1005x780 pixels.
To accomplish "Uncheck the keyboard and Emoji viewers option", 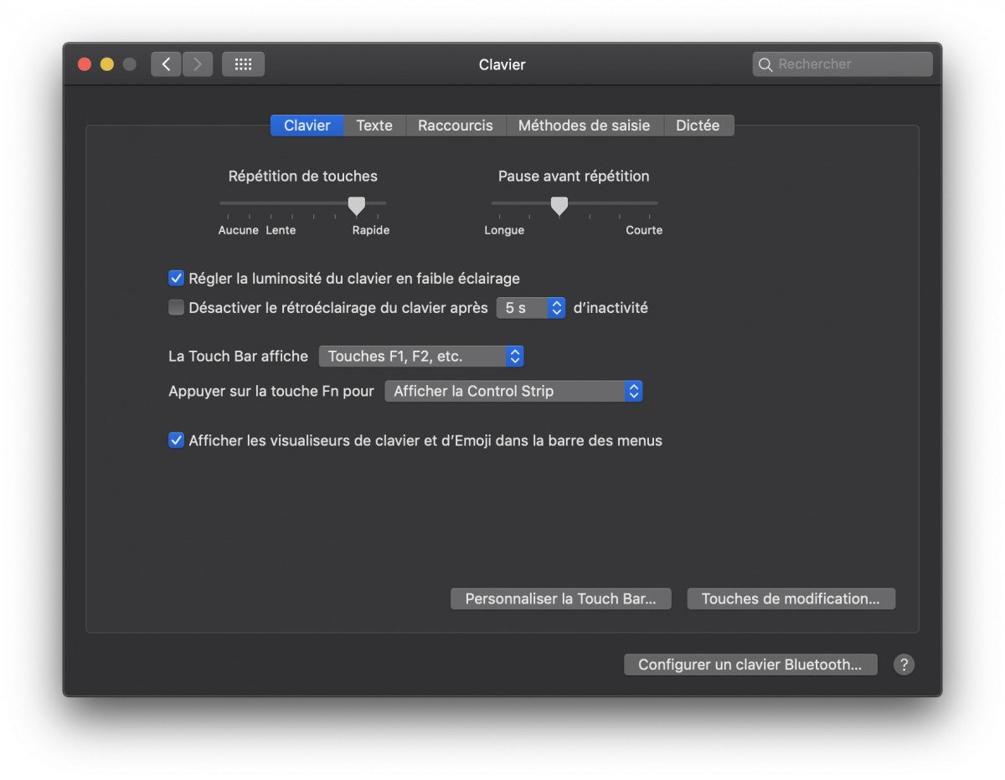I will point(176,439).
